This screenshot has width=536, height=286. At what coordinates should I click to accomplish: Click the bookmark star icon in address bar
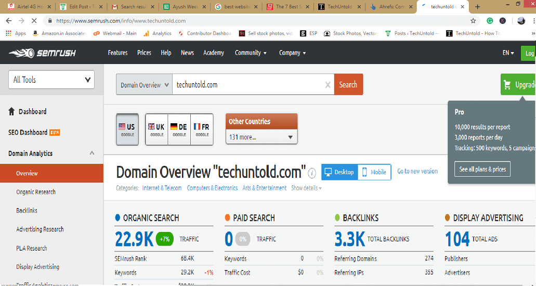pos(473,21)
